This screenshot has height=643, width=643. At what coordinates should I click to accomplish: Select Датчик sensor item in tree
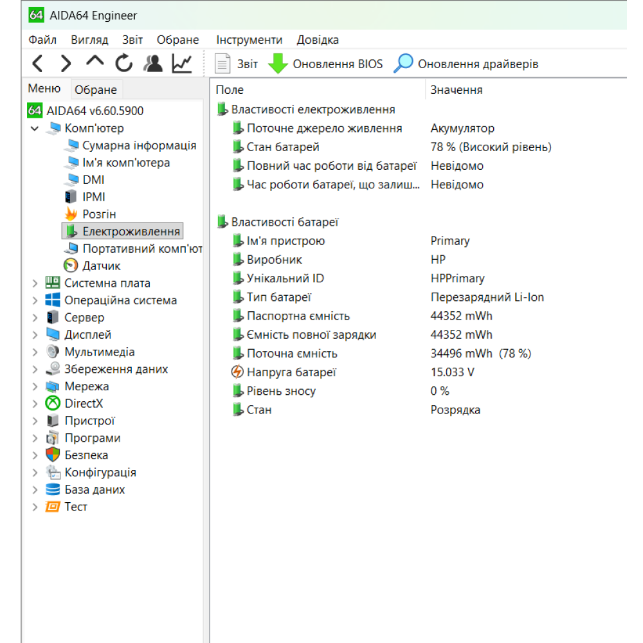101,266
